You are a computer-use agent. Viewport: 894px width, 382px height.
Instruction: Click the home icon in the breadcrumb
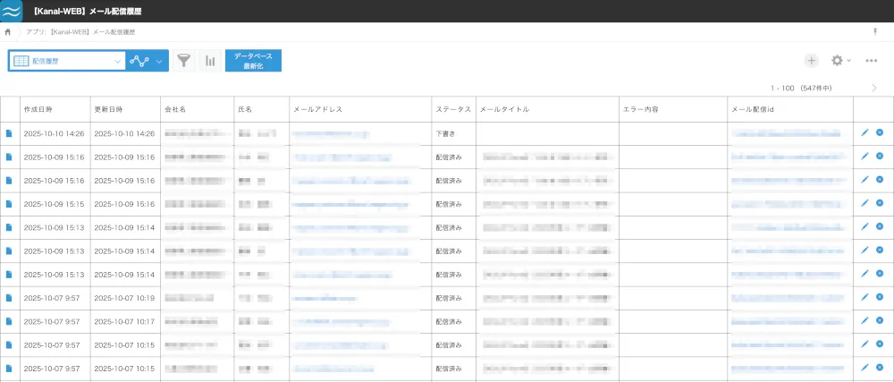pos(8,31)
